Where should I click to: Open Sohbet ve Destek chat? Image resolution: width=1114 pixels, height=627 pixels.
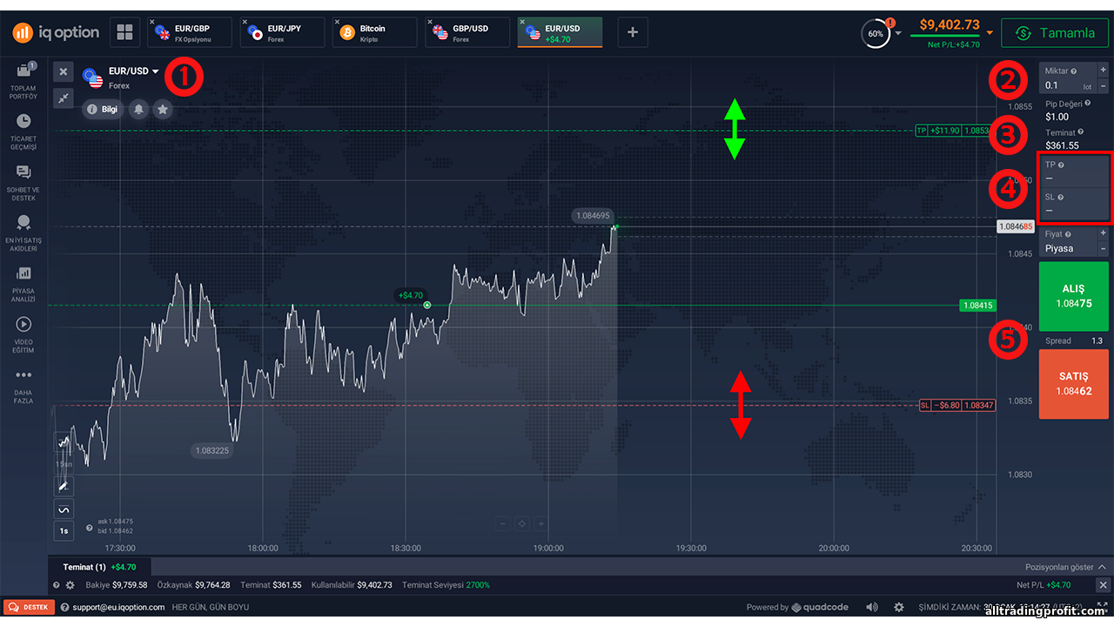point(23,182)
